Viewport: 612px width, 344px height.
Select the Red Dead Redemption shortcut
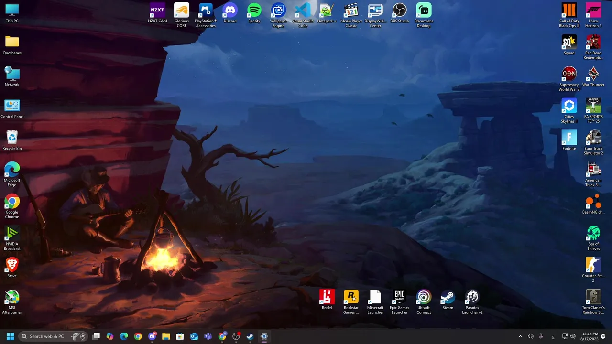(593, 47)
